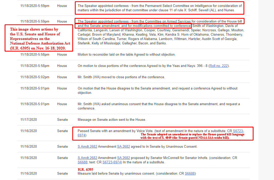This screenshot has height=180, width=274.
Task: Click 'Mr. Smith (WA) asked unanimous consent' text
Action: 159,106
